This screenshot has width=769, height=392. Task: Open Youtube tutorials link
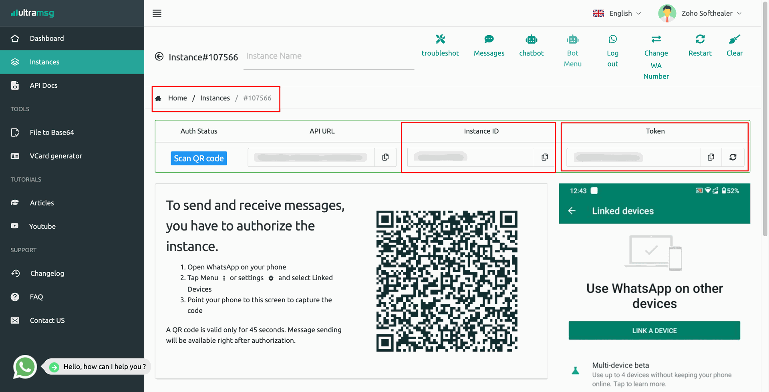pos(72,226)
